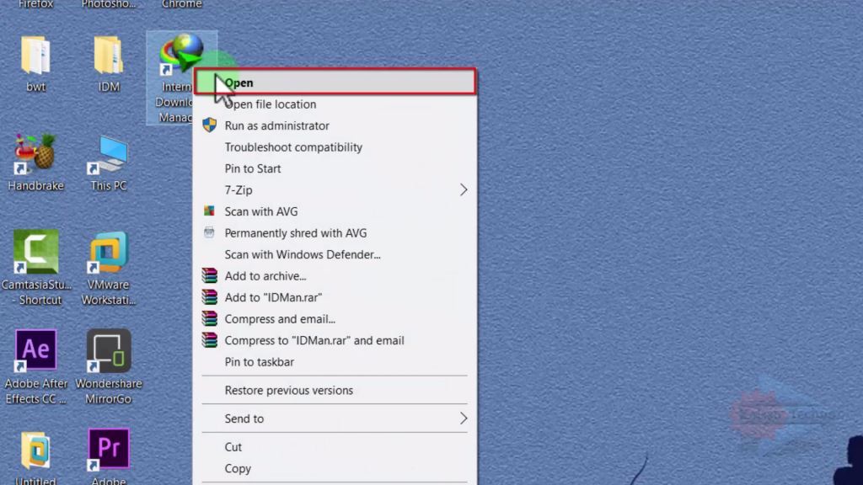863x485 pixels.
Task: Click WinRAR icon beside Compress to "IDMan.rar" and email
Action: pyautogui.click(x=209, y=340)
